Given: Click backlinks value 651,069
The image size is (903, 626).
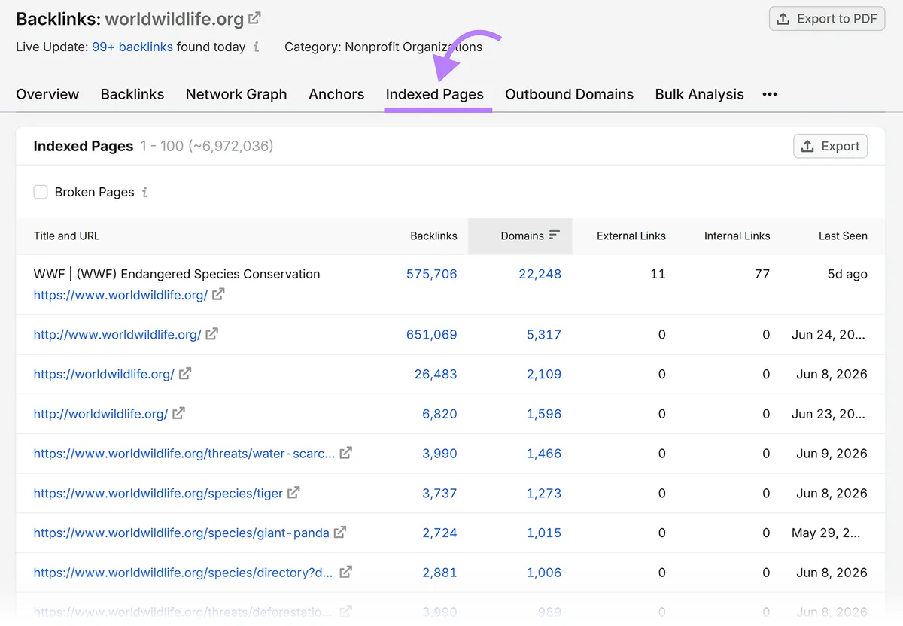Looking at the screenshot, I should [x=432, y=334].
